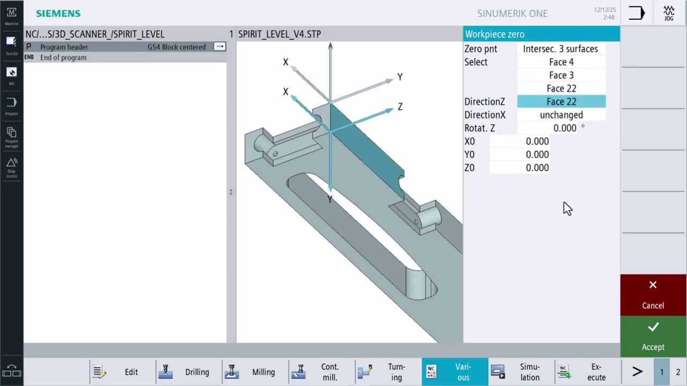This screenshot has height=386, width=687.
Task: Click the NC program path header
Action: 95,34
